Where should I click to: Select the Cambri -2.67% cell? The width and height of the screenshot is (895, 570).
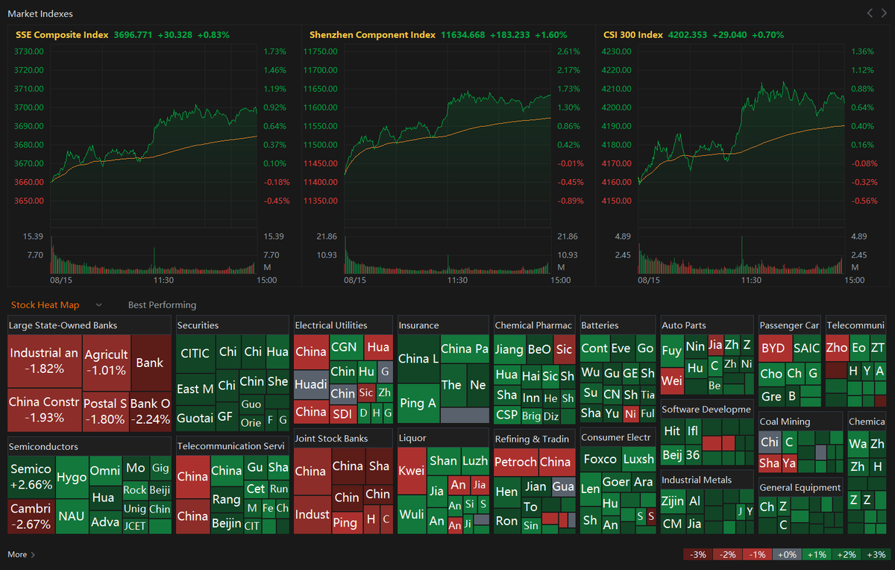click(x=31, y=516)
